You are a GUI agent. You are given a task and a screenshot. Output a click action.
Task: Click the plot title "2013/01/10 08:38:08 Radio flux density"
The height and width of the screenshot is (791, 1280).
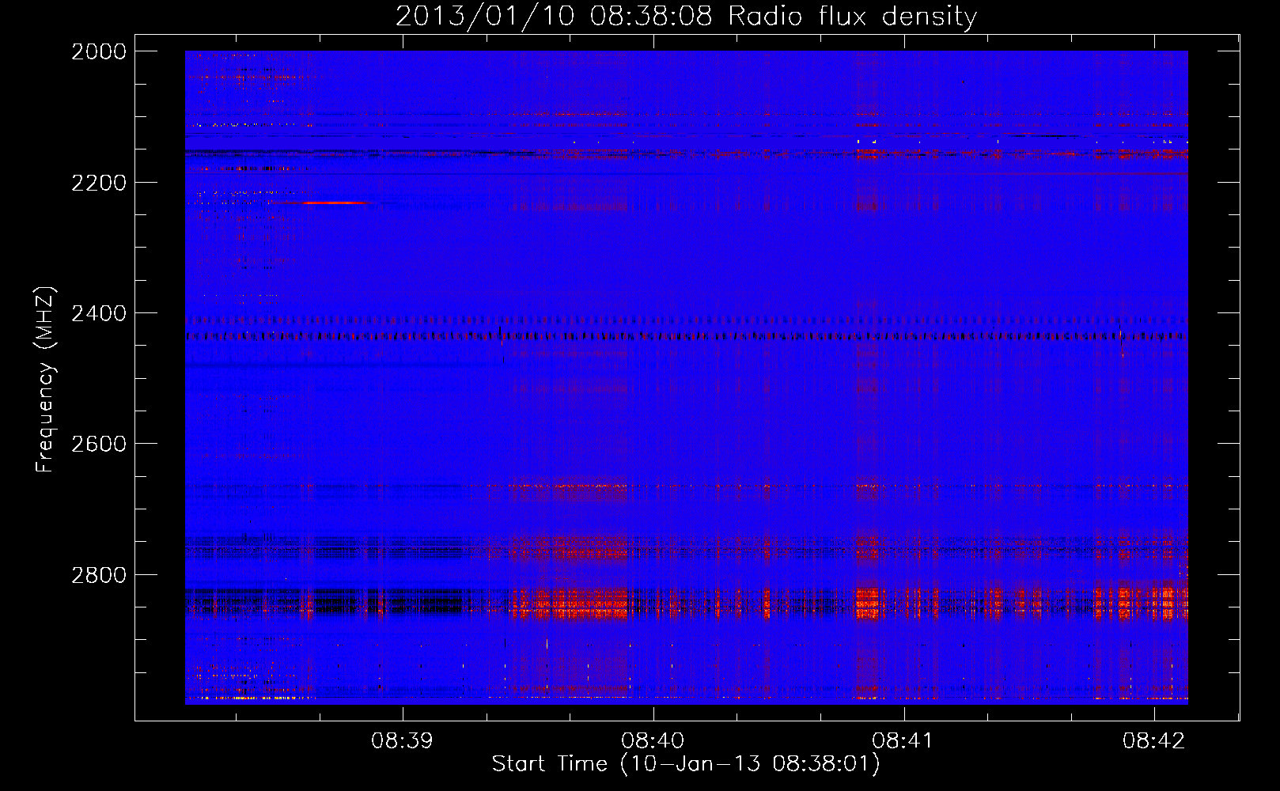coord(686,16)
